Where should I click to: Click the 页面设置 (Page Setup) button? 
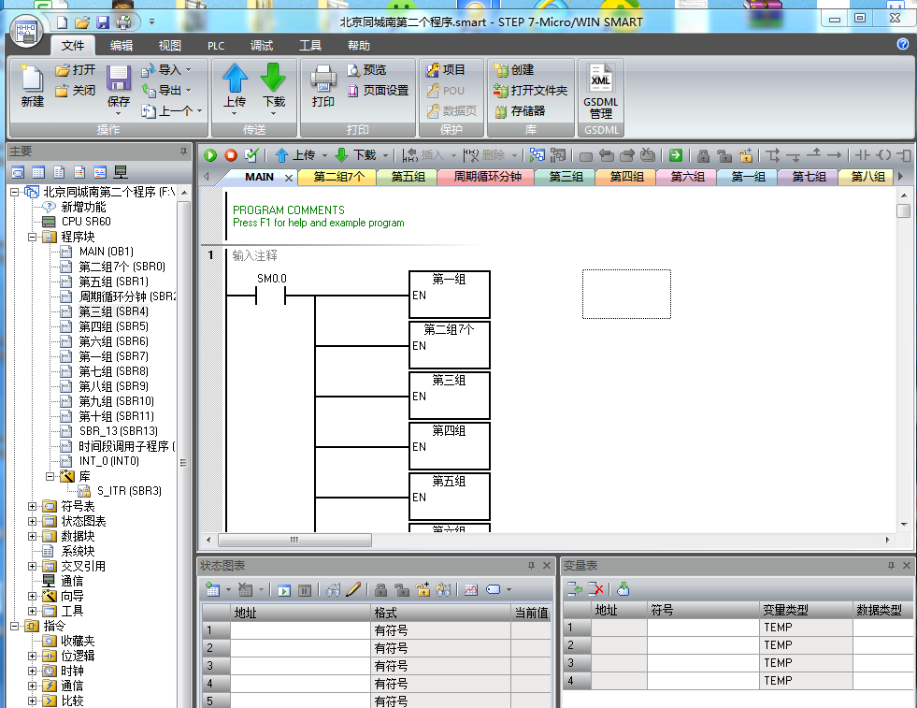[x=379, y=91]
